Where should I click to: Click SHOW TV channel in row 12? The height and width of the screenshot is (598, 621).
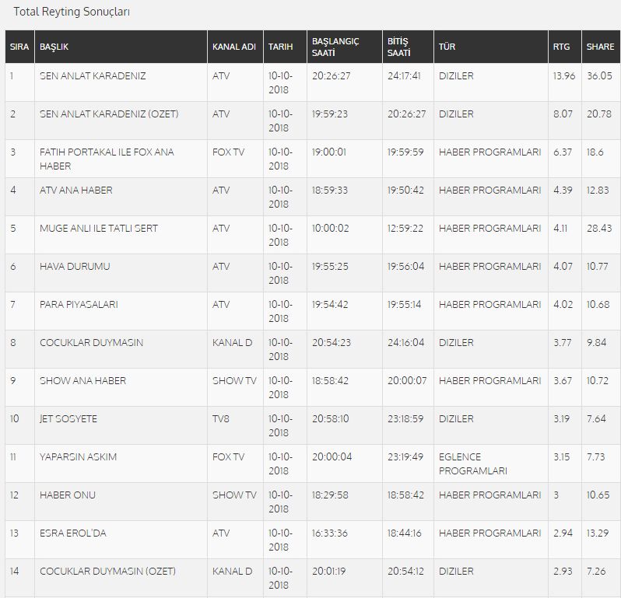(234, 495)
